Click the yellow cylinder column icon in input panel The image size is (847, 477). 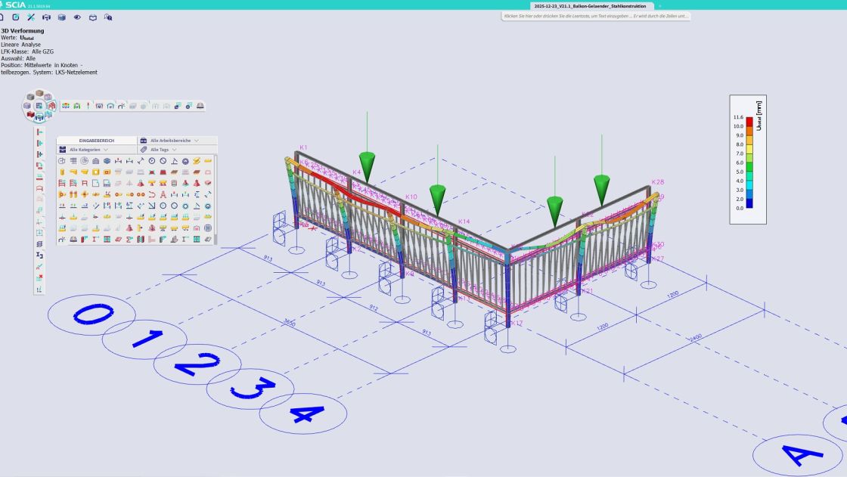pos(63,172)
